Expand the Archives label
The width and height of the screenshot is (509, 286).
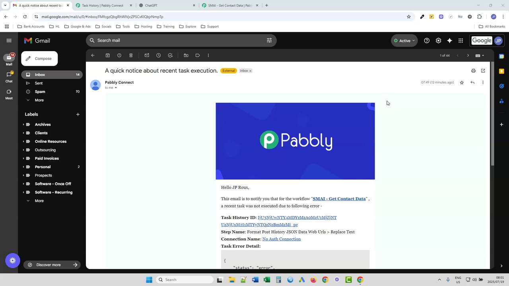tap(23, 125)
